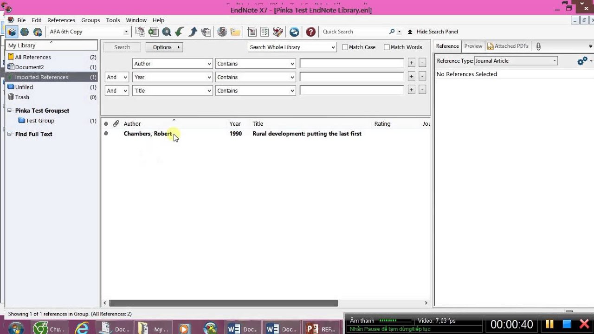Viewport: 594px width, 334px height.
Task: Click the Windows Start button
Action: coord(15,329)
